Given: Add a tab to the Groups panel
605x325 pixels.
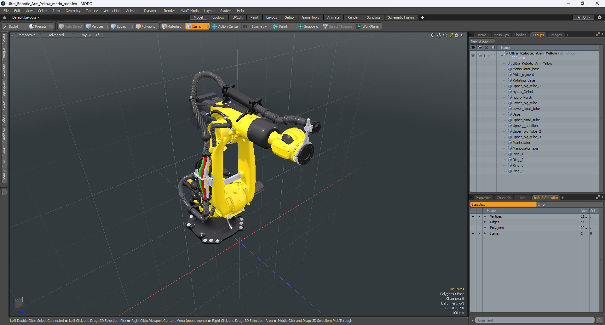Looking at the screenshot, I should point(567,35).
